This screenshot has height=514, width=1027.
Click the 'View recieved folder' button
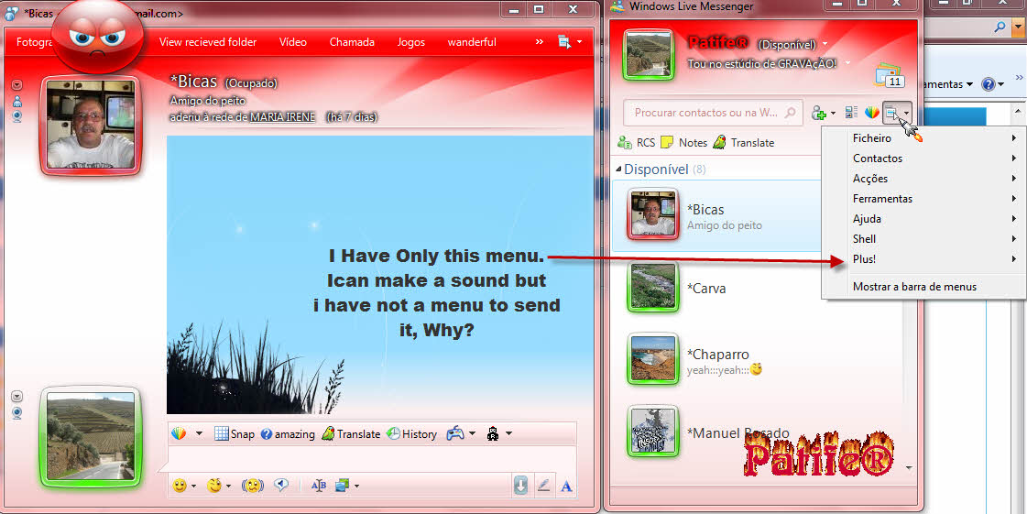tap(208, 42)
